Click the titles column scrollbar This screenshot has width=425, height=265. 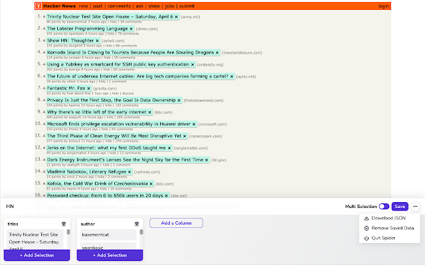pos(68,232)
